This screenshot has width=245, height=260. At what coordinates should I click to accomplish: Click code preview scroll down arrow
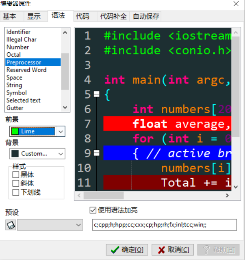point(236,187)
